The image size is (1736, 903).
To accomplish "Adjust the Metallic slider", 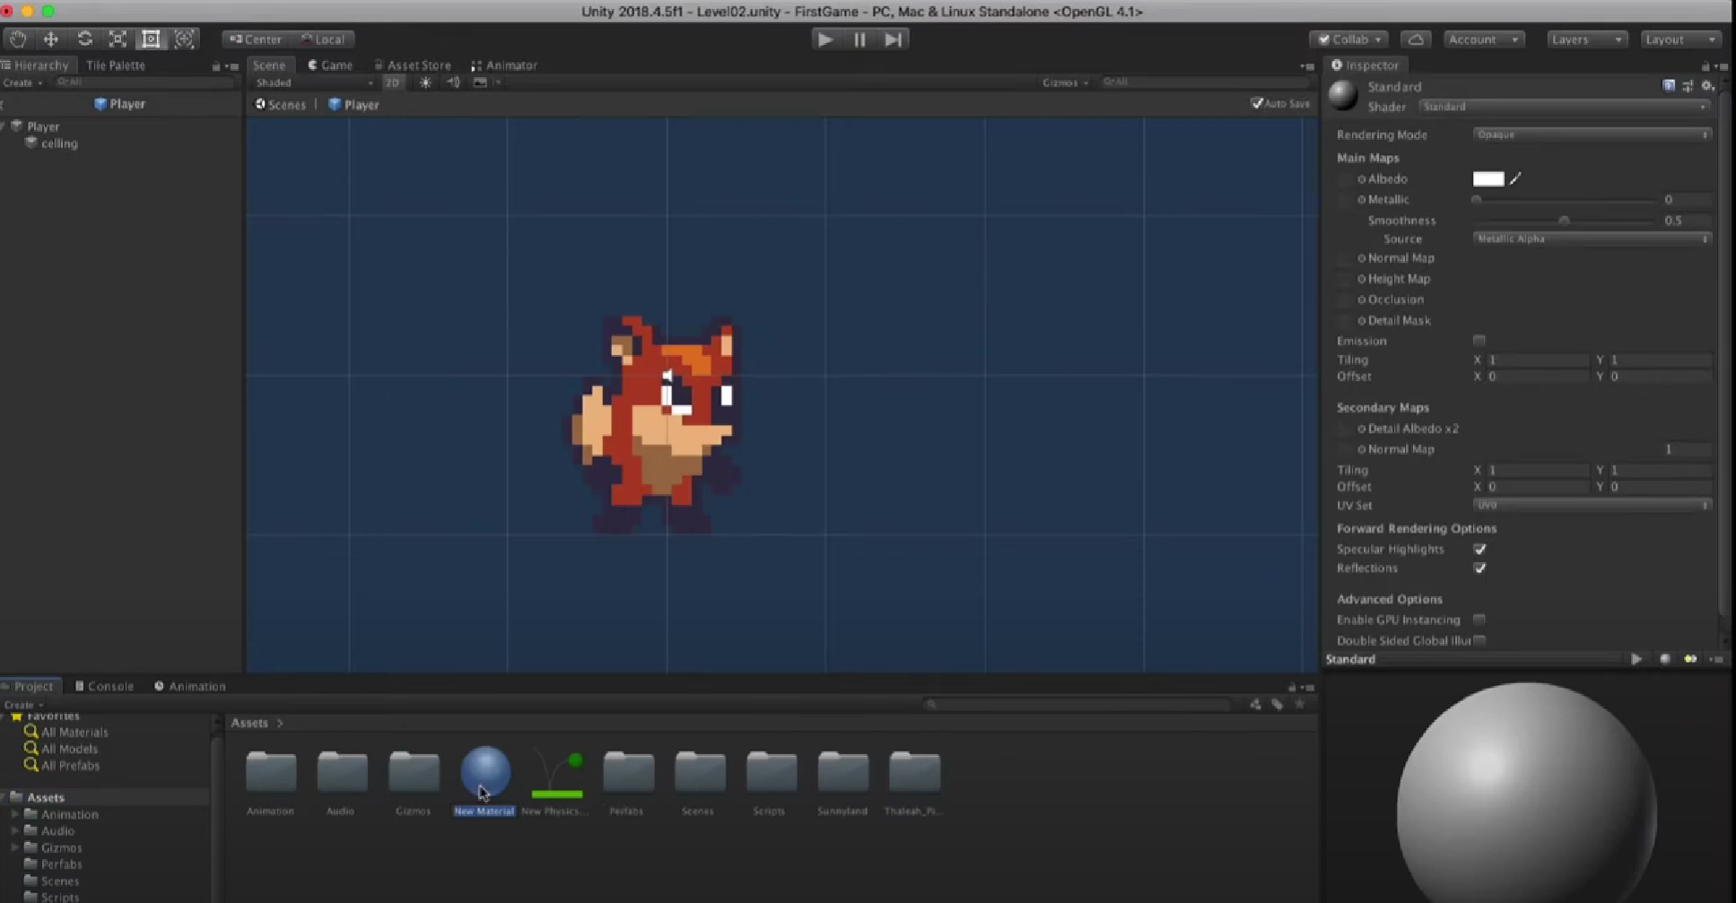I will [1565, 199].
